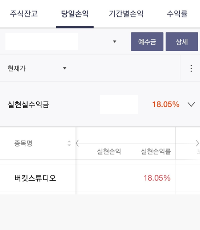Open the account selector dropdown arrow

coord(115,41)
